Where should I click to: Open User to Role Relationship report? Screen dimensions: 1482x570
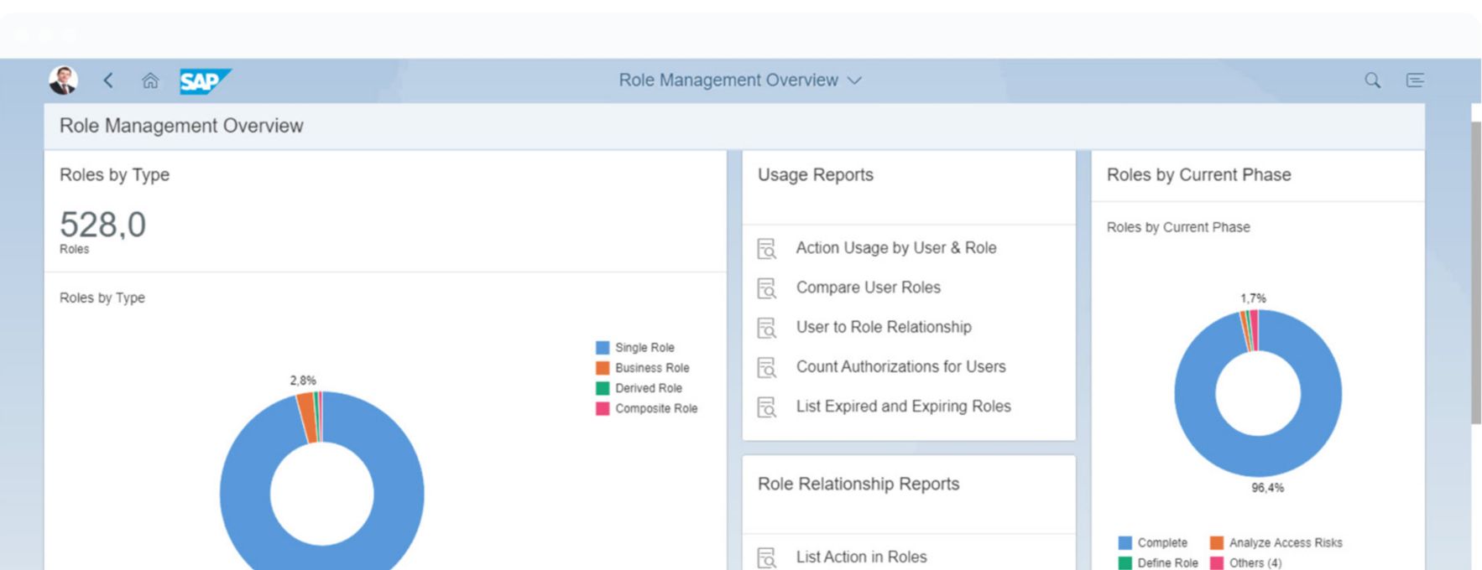[883, 327]
